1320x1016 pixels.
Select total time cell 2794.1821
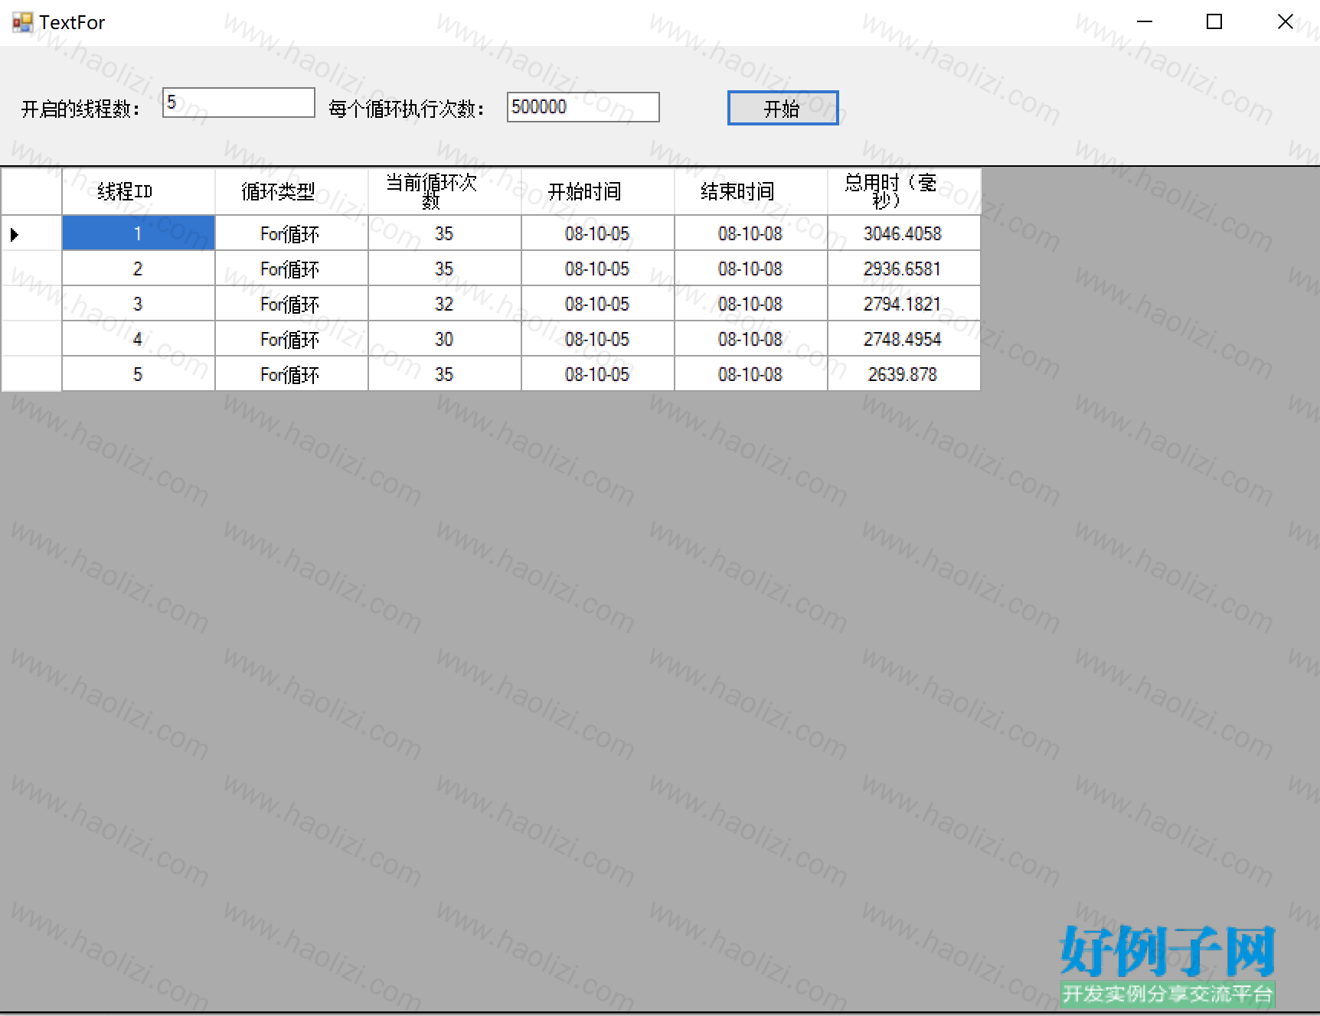coord(904,304)
